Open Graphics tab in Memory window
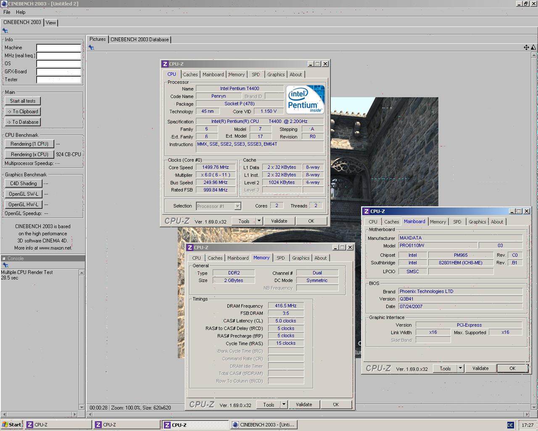 pyautogui.click(x=301, y=258)
